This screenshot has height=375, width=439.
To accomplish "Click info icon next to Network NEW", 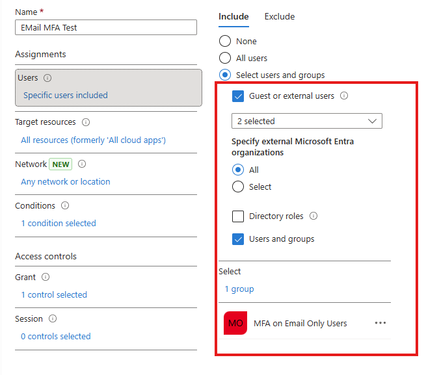I will 82,164.
